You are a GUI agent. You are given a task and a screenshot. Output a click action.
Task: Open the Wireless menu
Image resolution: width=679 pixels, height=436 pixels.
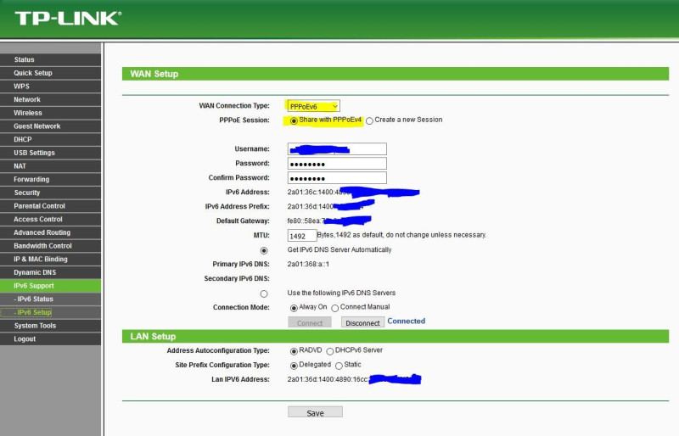(50, 113)
